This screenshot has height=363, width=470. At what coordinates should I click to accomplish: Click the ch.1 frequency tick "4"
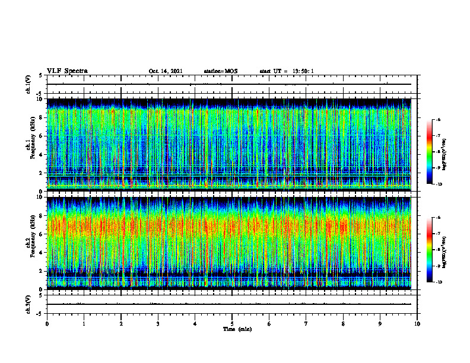(x=42, y=155)
